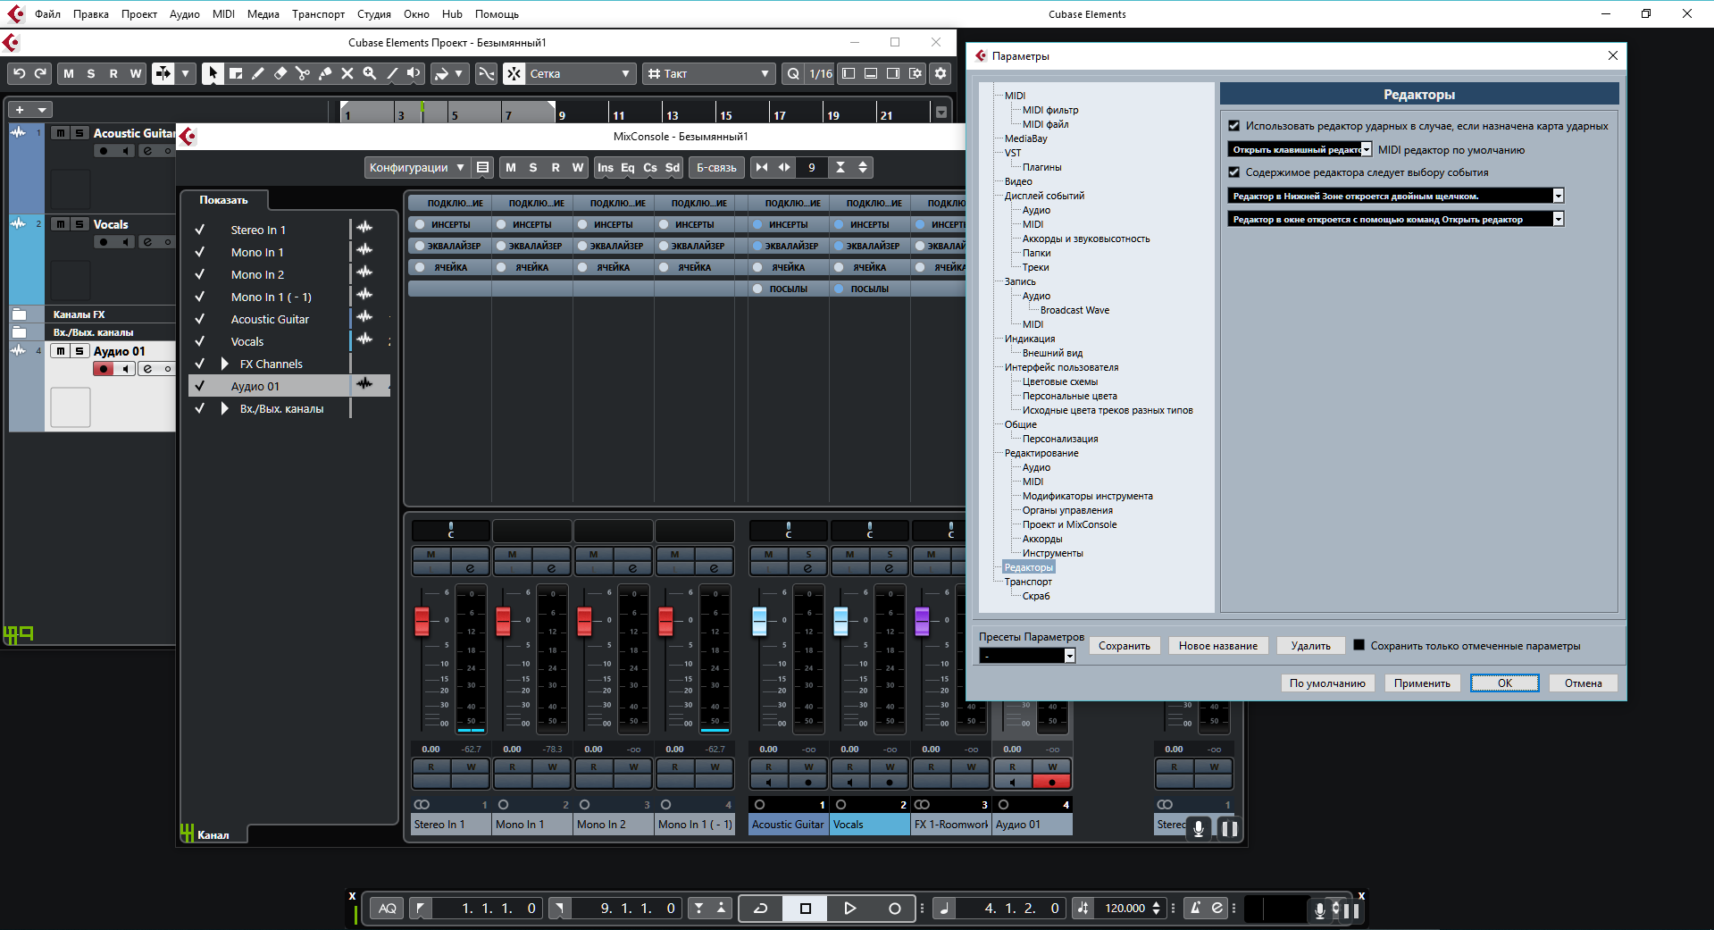The width and height of the screenshot is (1714, 930).
Task: Toggle drum editor usage checkbox
Action: [1234, 126]
